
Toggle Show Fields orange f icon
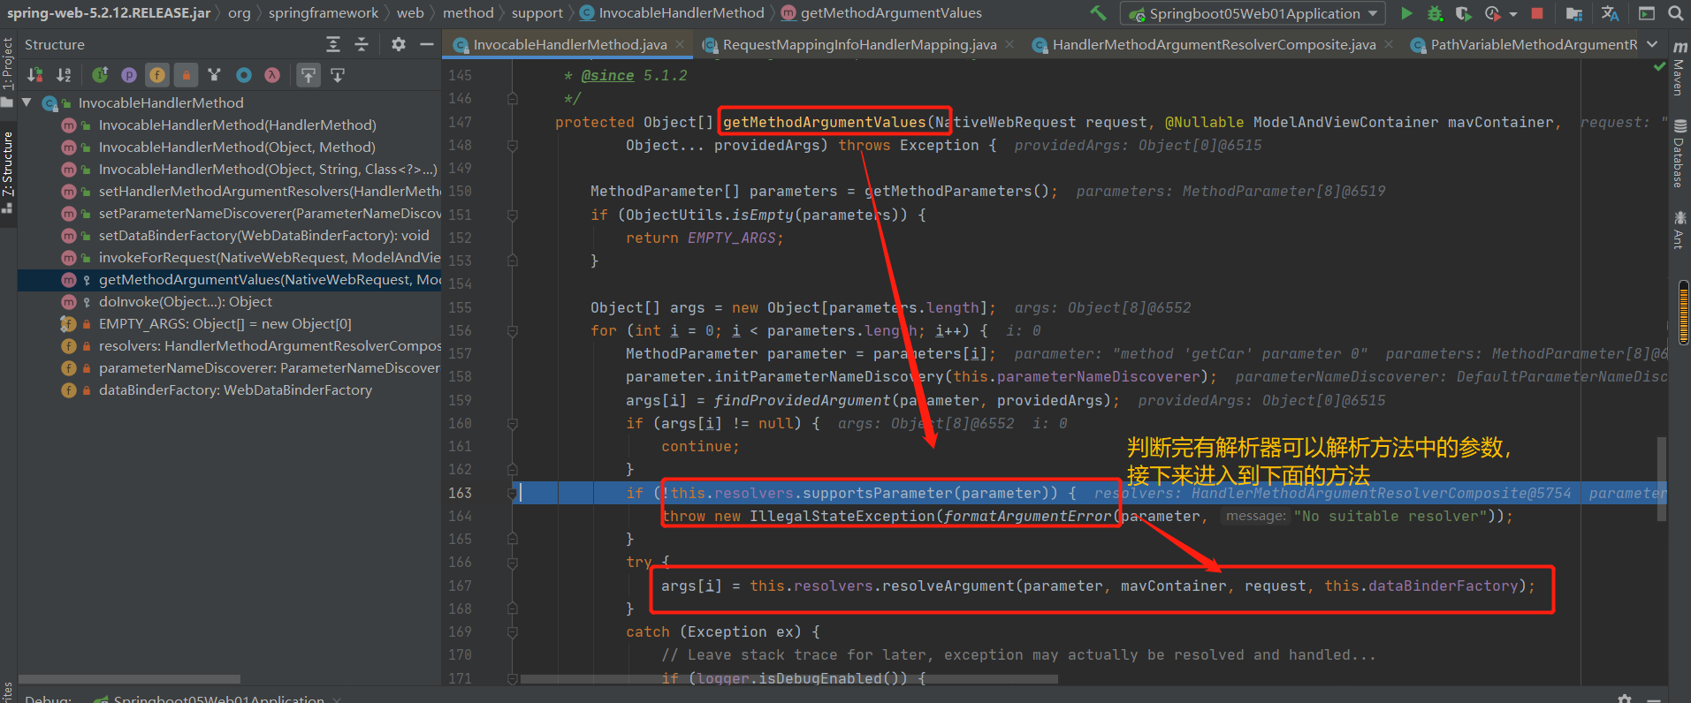coord(157,75)
